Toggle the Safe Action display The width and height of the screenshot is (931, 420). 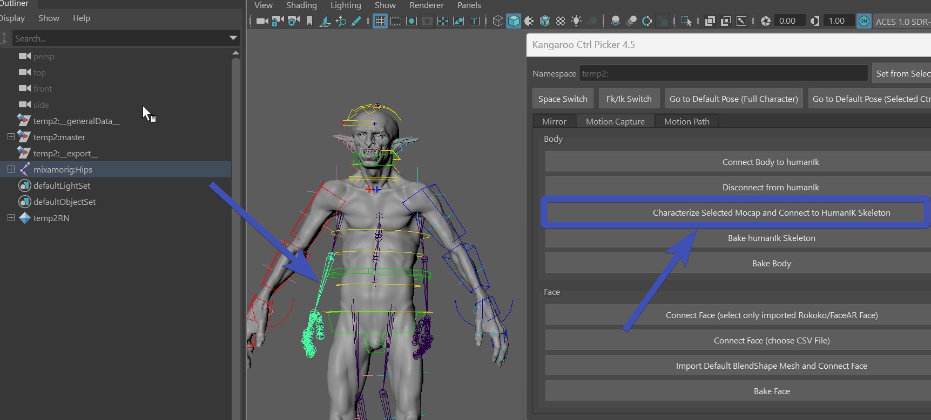(x=458, y=21)
